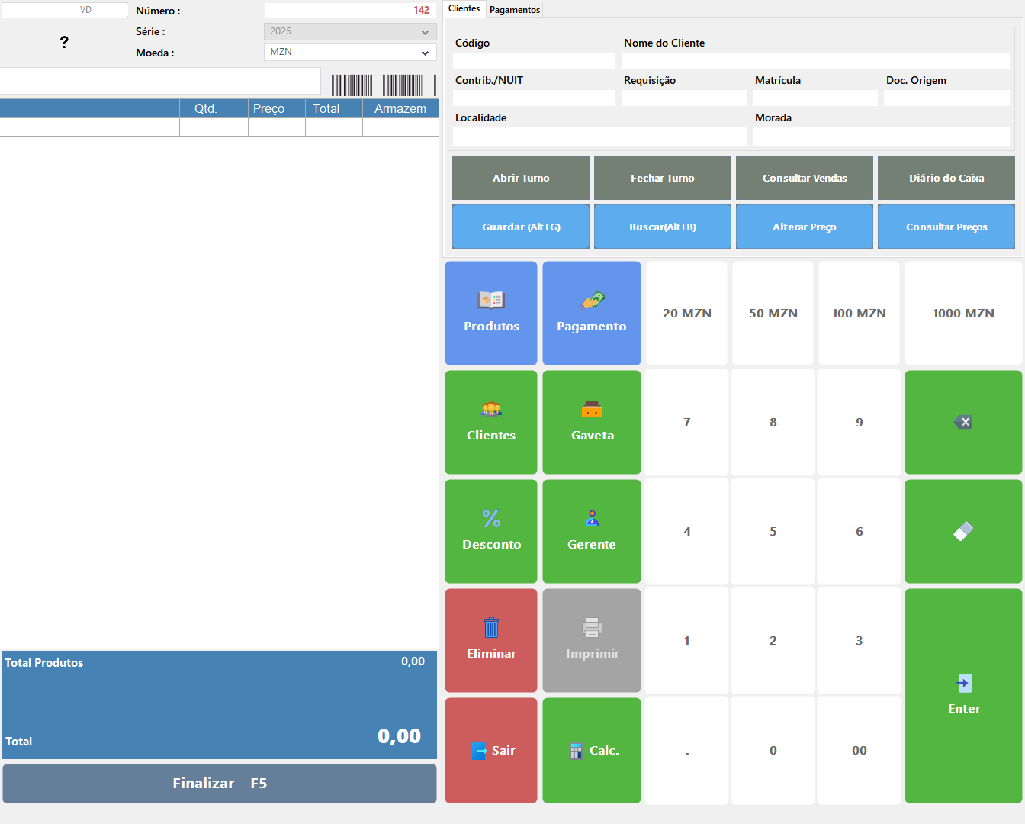Tap the 100 MZN quick amount

(x=859, y=314)
